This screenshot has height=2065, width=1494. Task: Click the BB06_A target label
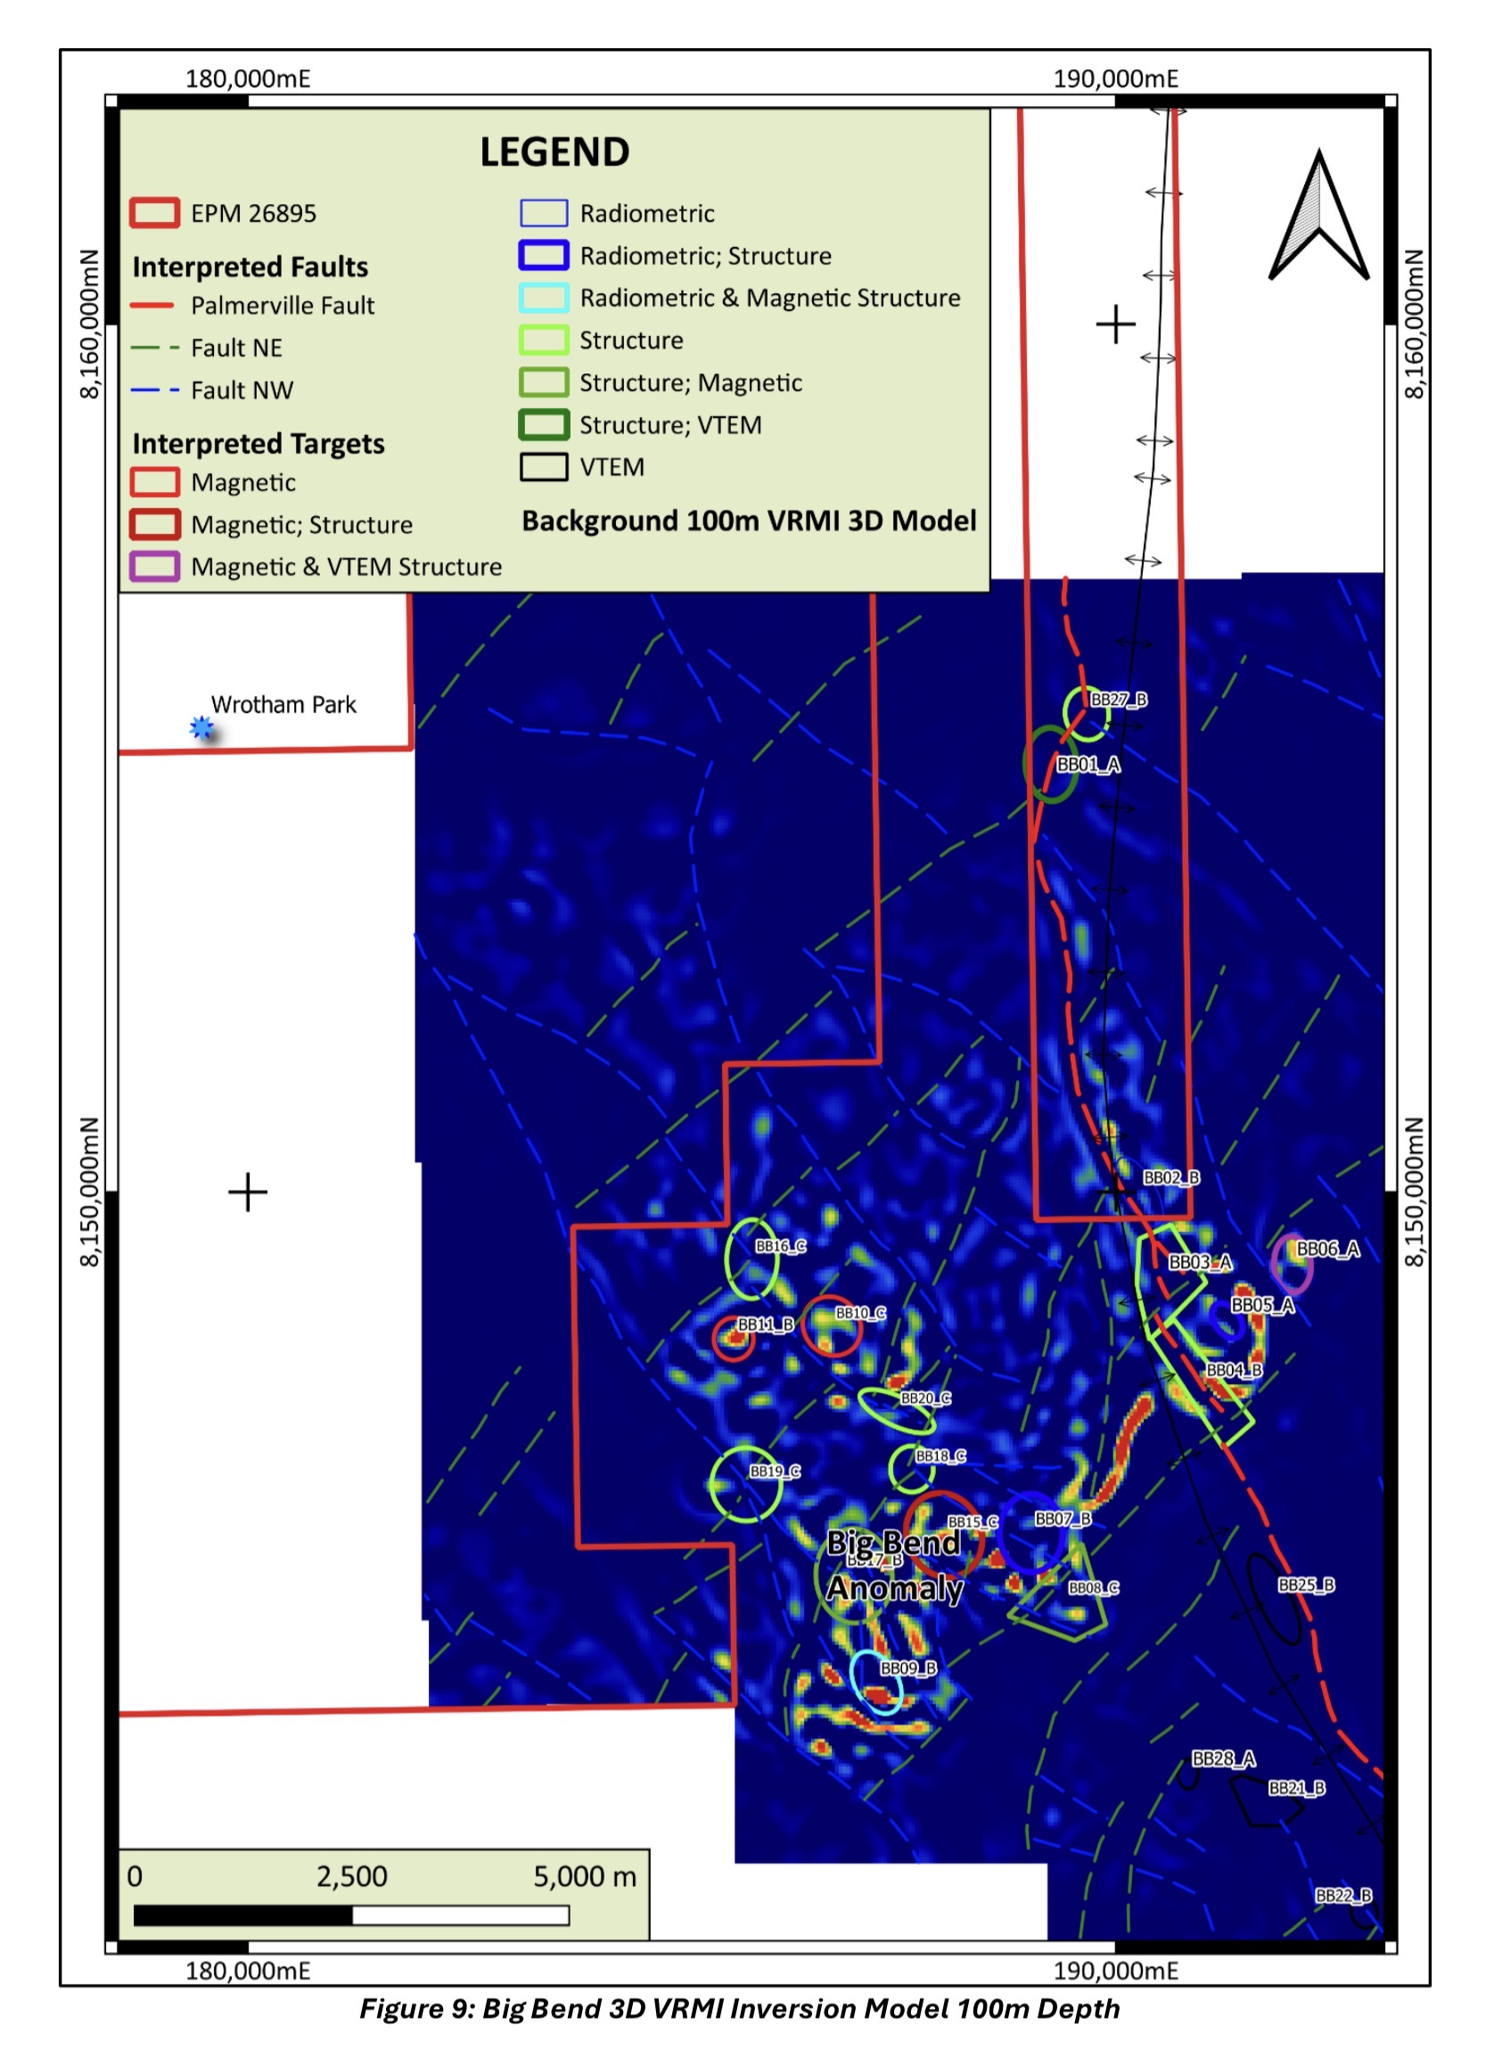1327,1249
